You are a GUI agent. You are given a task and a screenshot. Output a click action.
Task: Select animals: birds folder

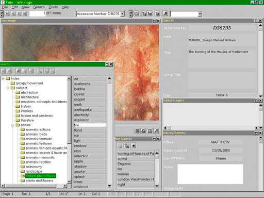coord(36,134)
